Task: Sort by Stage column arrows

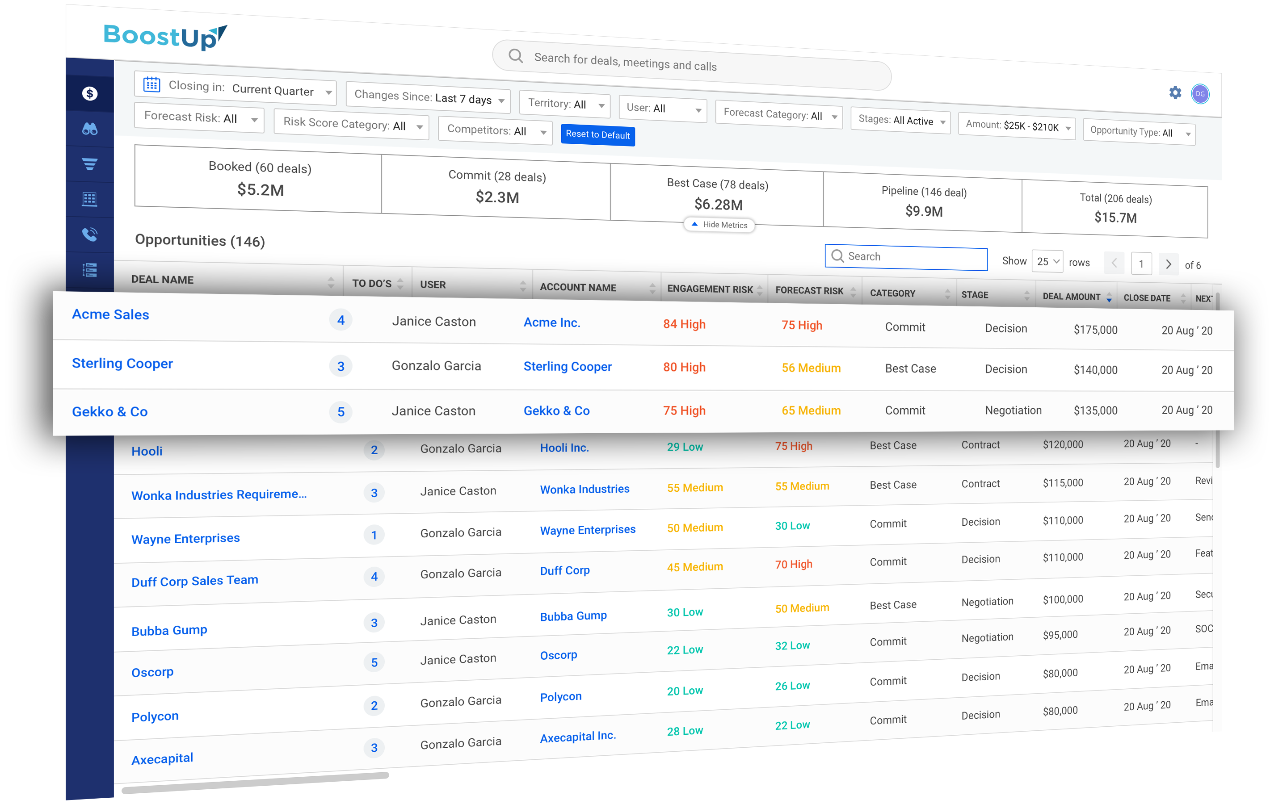Action: (x=1026, y=296)
